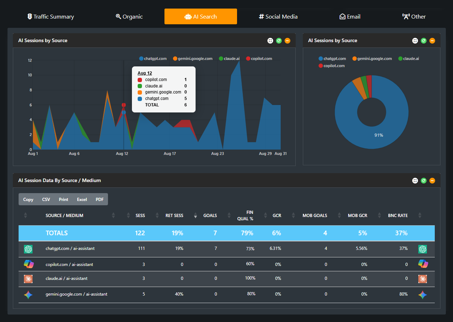Export table as PDF
The width and height of the screenshot is (453, 322).
coord(100,199)
